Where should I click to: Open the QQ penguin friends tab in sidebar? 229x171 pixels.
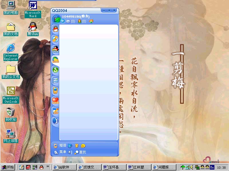pyautogui.click(x=56, y=29)
